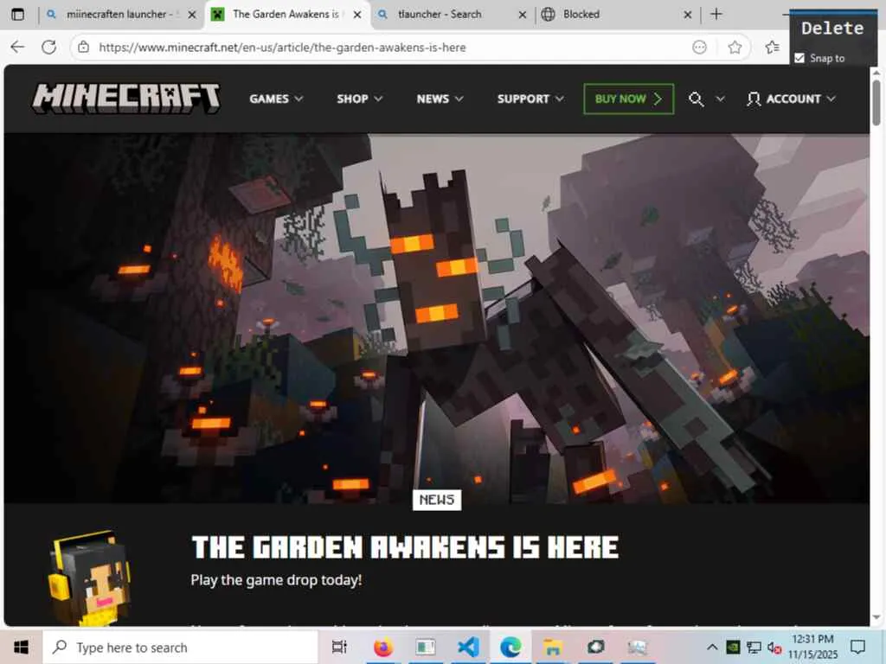Click the scrollbar down arrow
Viewport: 886px width, 664px height.
point(876,617)
